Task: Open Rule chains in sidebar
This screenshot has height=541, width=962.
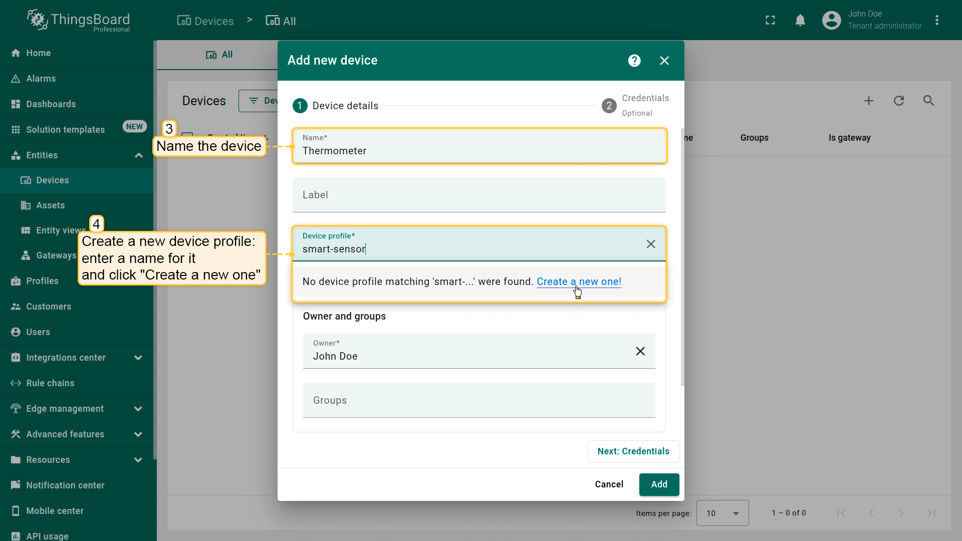Action: [50, 383]
